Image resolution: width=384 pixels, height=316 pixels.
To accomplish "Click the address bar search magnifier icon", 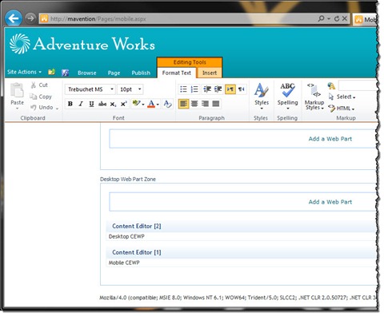I will click(x=322, y=18).
